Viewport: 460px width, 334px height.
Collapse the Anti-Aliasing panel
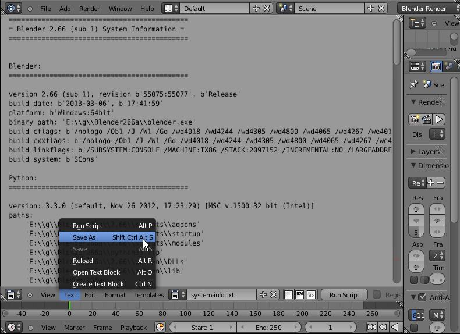point(413,297)
